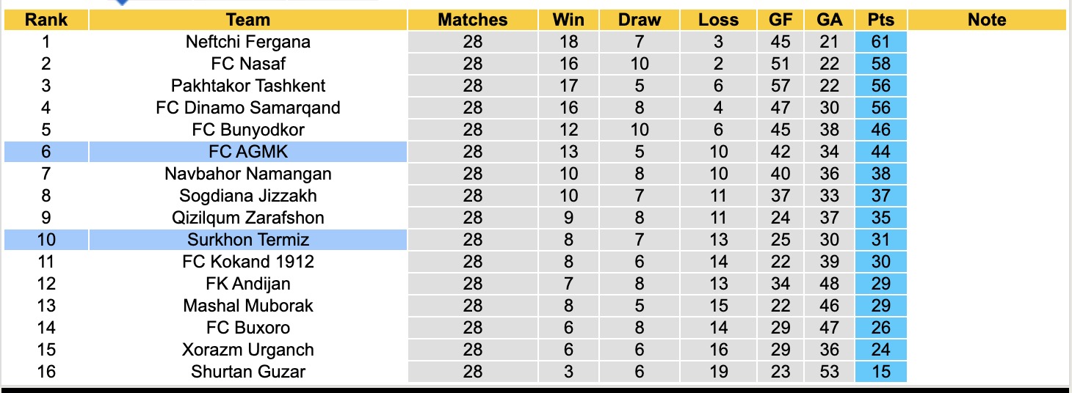Select FC Nasaf in the table

pyautogui.click(x=248, y=64)
